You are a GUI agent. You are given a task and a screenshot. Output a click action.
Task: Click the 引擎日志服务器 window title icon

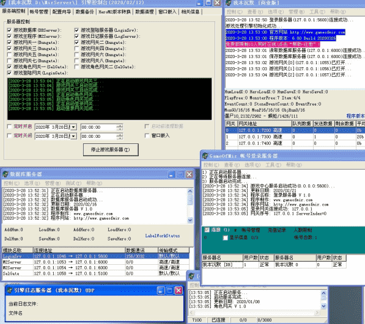tap(10, 290)
